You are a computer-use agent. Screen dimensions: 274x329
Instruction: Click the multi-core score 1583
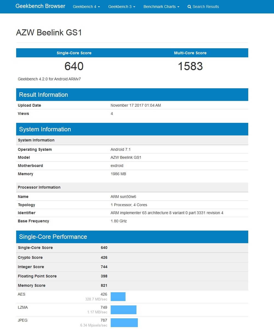coord(191,66)
